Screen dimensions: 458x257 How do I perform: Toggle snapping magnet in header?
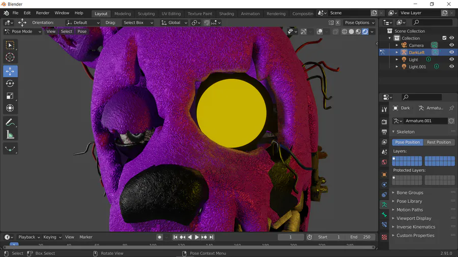[207, 22]
